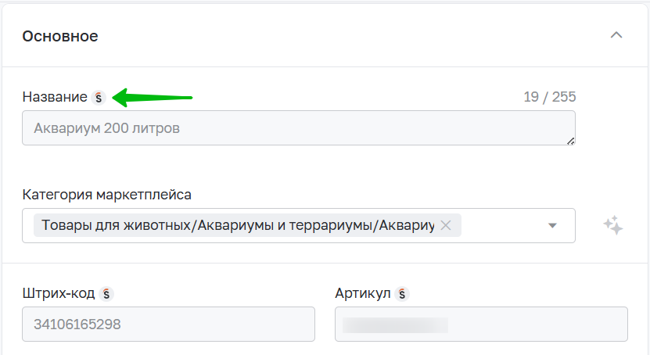
Task: Remove the selected category chip with X
Action: click(446, 225)
